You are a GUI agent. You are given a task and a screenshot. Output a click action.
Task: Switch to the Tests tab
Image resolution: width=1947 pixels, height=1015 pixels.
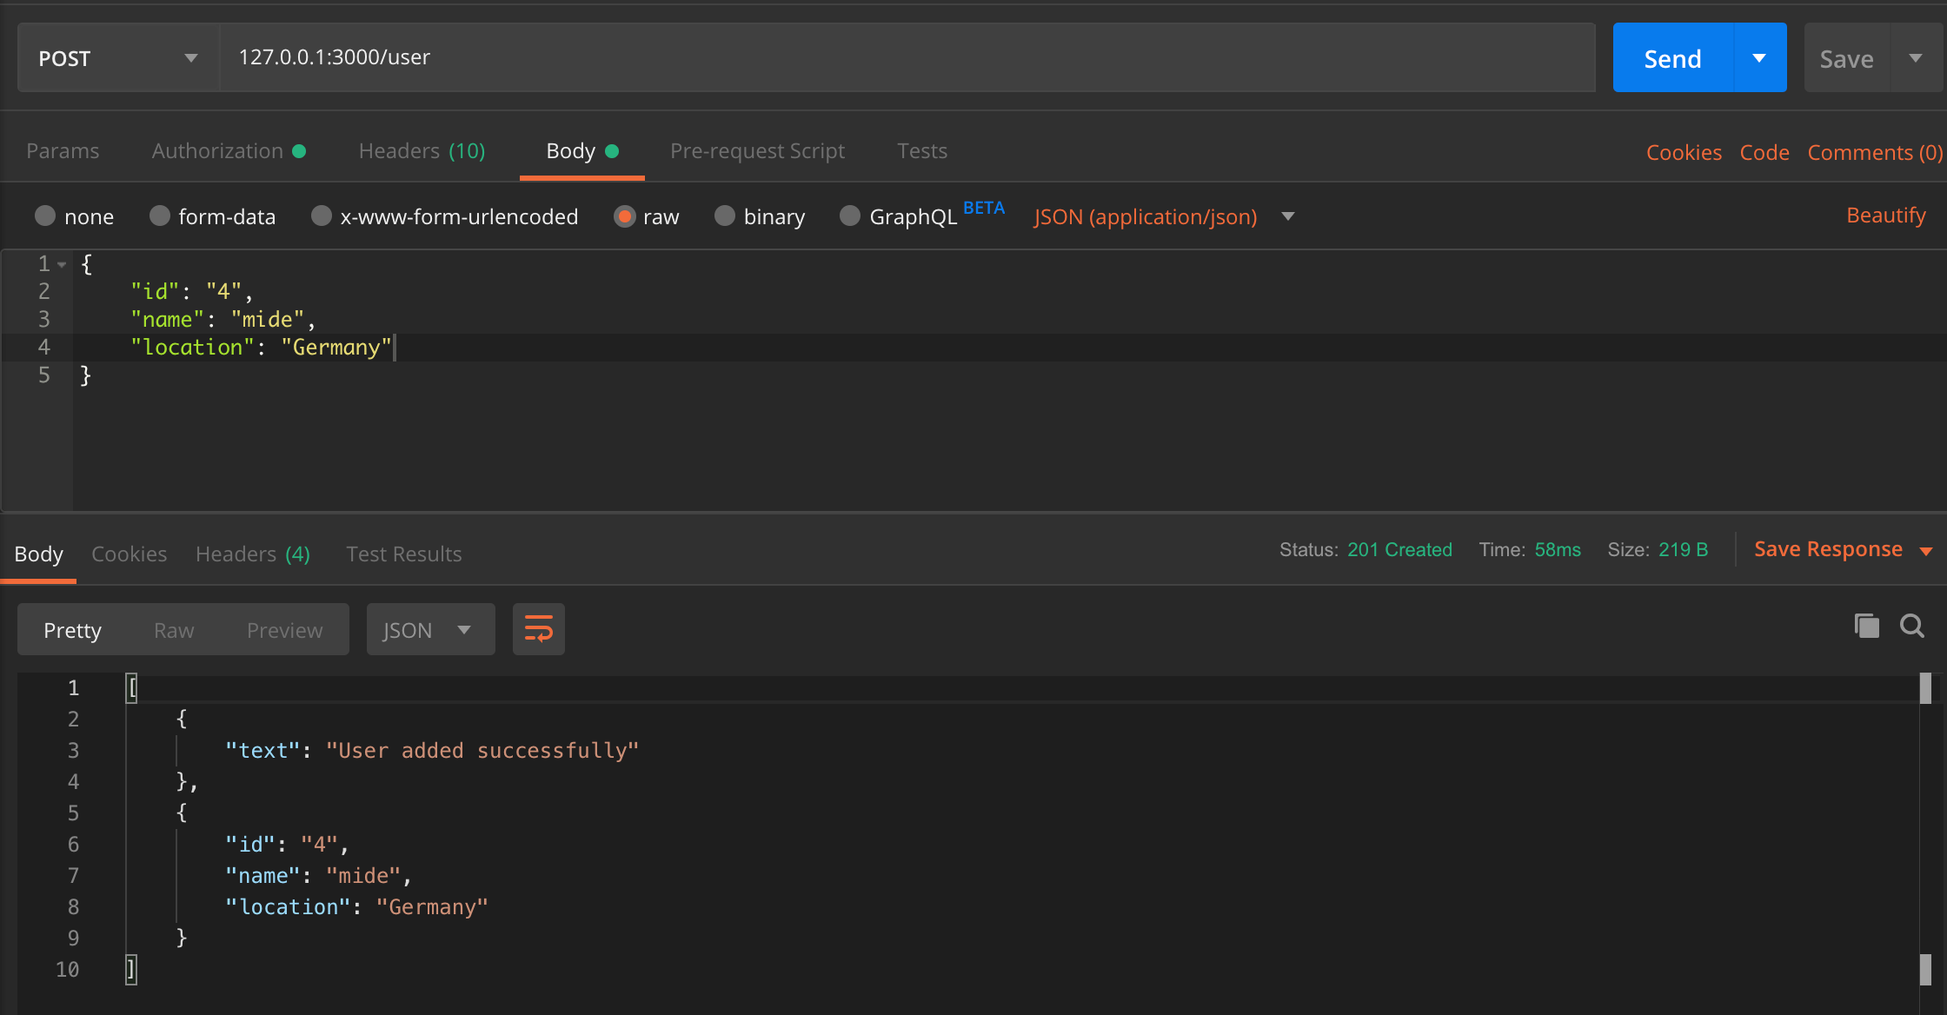(x=922, y=150)
